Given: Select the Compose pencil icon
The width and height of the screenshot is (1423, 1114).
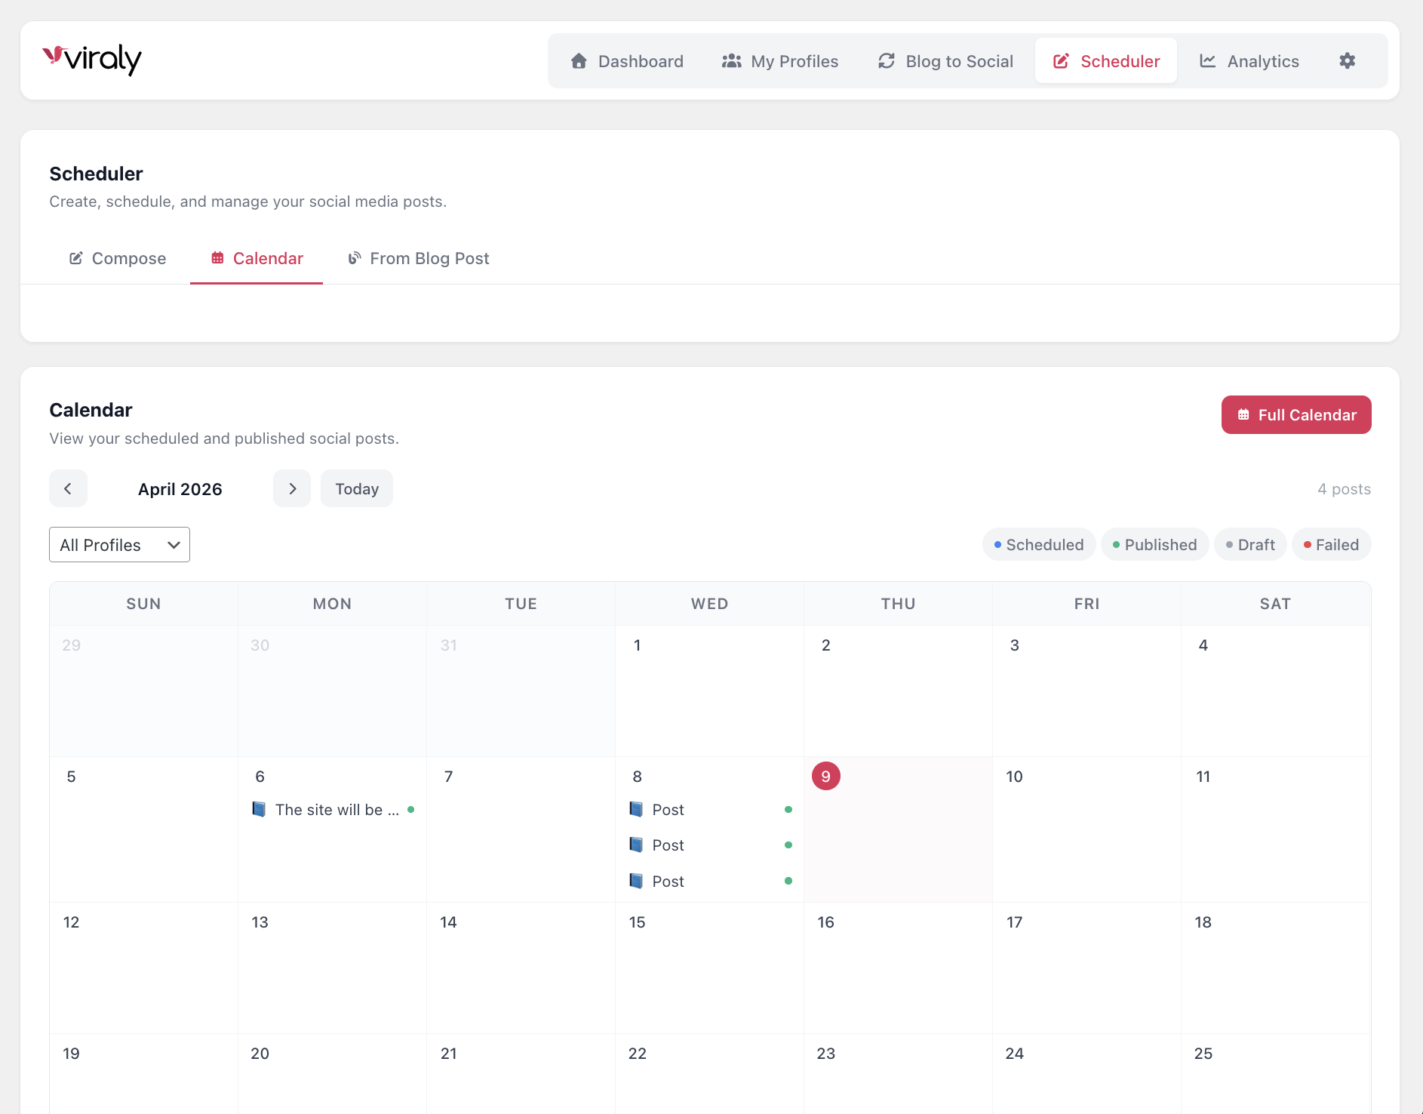Looking at the screenshot, I should click(x=76, y=258).
